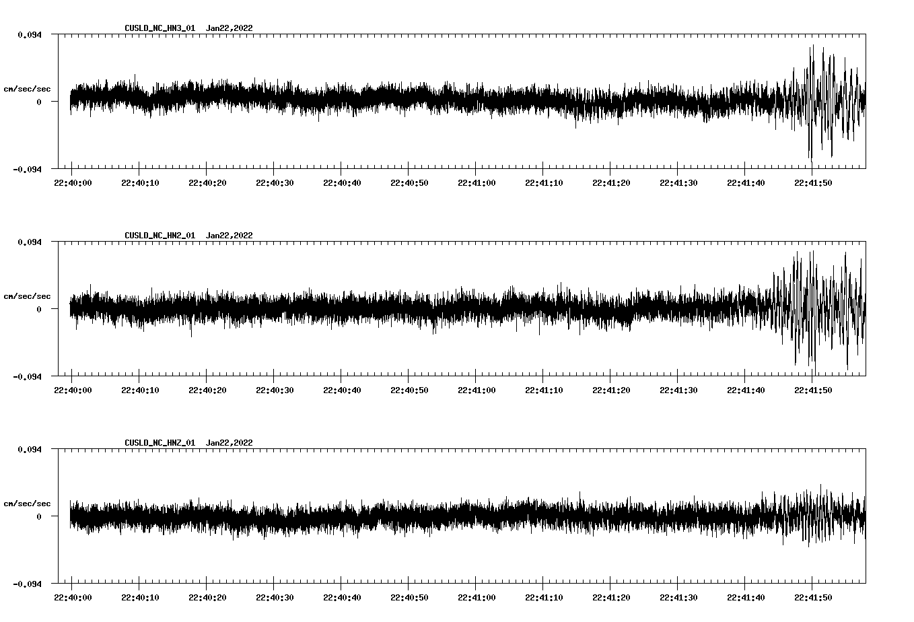This screenshot has width=914, height=622.
Task: Click the 22:41:20 time label under HNZ plot
Action: click(x=611, y=598)
